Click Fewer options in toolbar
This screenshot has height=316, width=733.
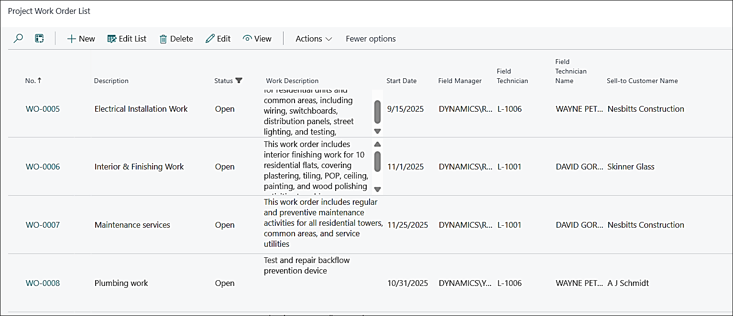371,39
